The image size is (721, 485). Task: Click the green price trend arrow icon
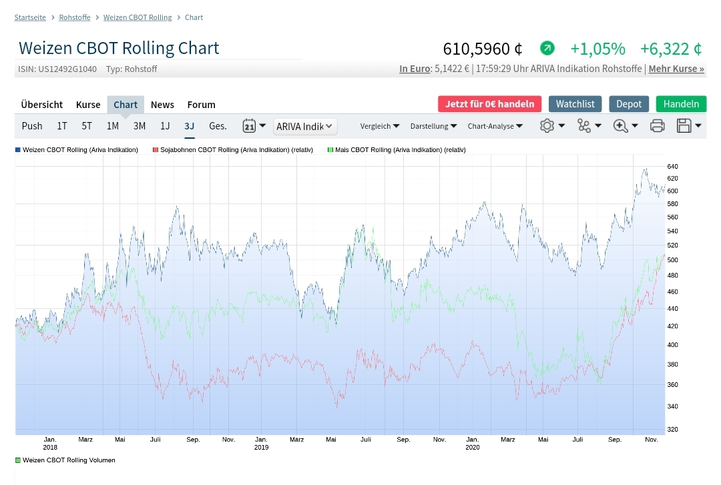click(547, 48)
